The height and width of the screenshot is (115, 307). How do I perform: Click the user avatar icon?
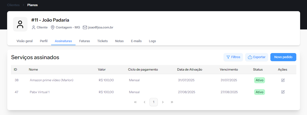click(x=20, y=24)
